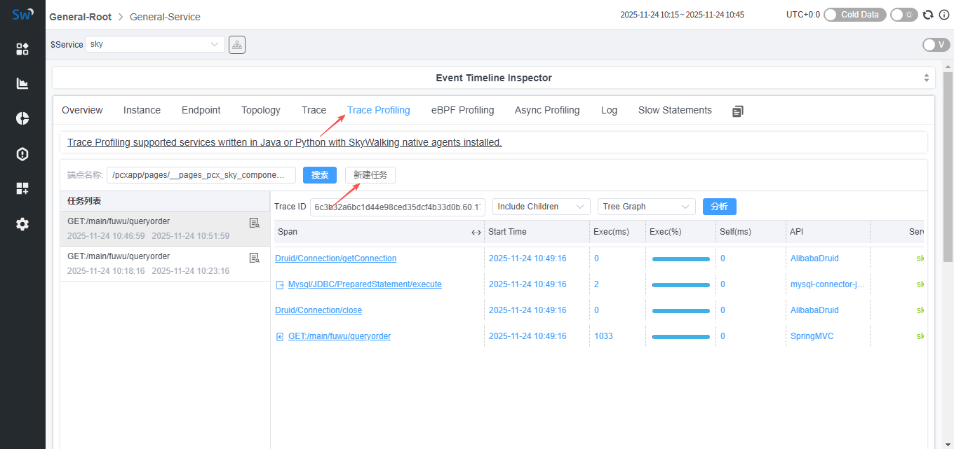Click the 新建任务 button
The height and width of the screenshot is (449, 954).
click(370, 175)
